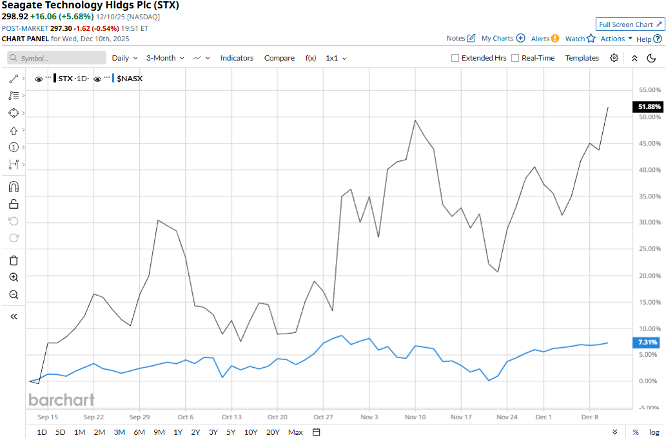This screenshot has width=666, height=438.
Task: Open the Daily frequency dropdown
Action: (125, 58)
